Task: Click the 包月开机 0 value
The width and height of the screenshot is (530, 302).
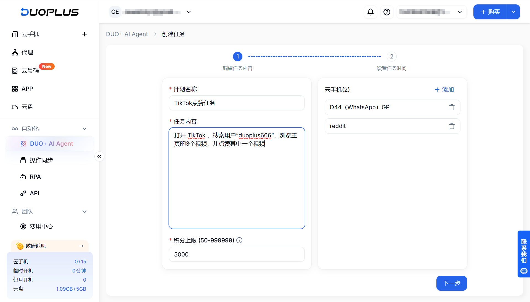Action: [x=84, y=280]
